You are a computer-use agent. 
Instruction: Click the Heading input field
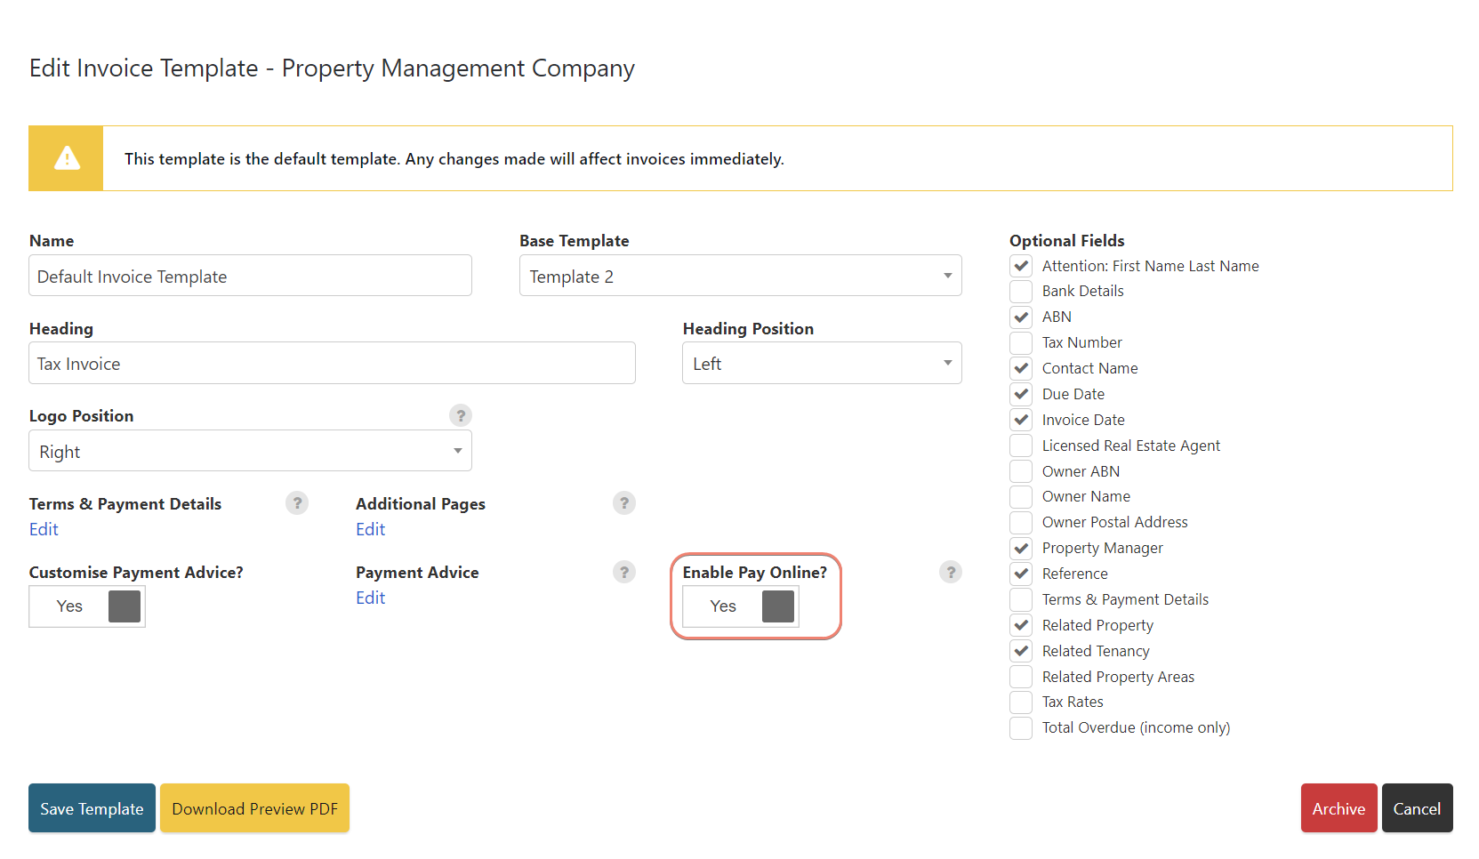(x=332, y=363)
